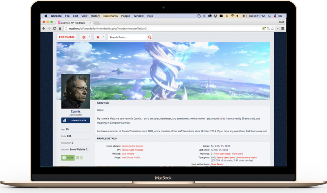Click the localhost URL in address bar
The width and height of the screenshot is (327, 193).
(108, 29)
